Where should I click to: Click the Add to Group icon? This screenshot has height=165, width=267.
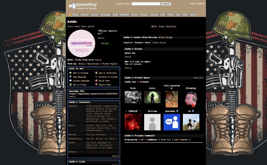(70, 84)
